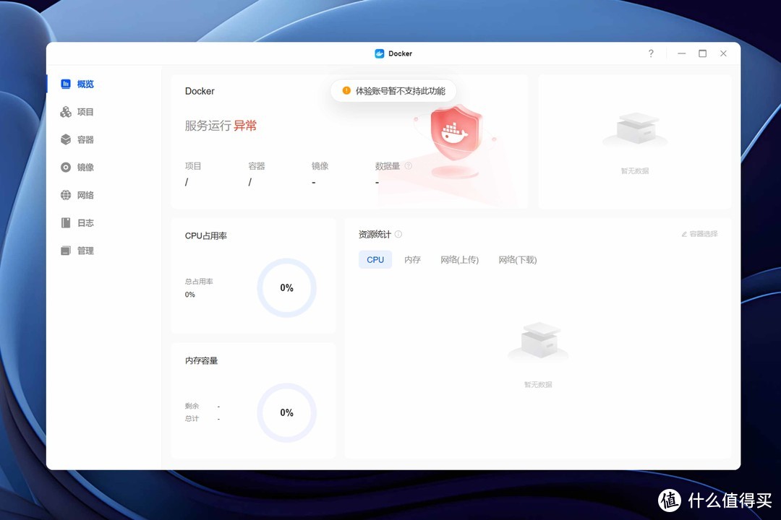Dismiss the 体验账号暂不支持此功能 notification

(393, 90)
